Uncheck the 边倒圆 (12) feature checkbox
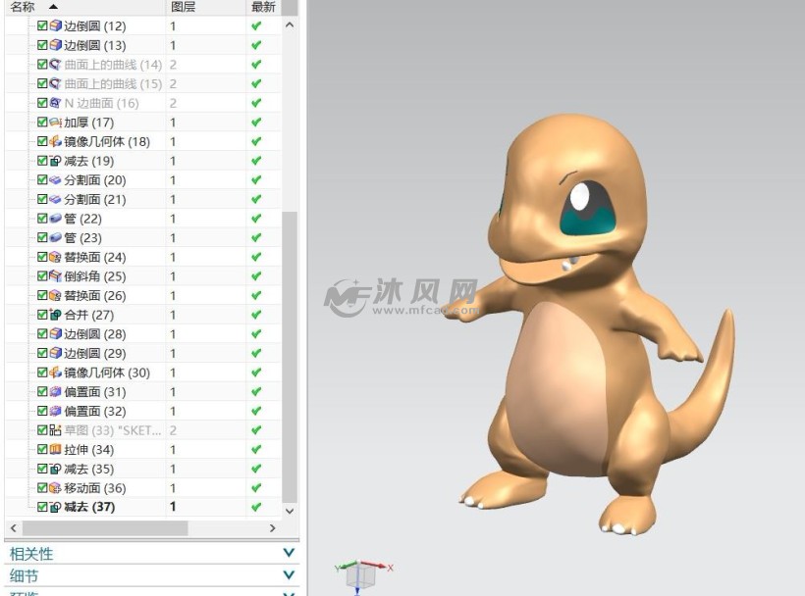 (42, 25)
